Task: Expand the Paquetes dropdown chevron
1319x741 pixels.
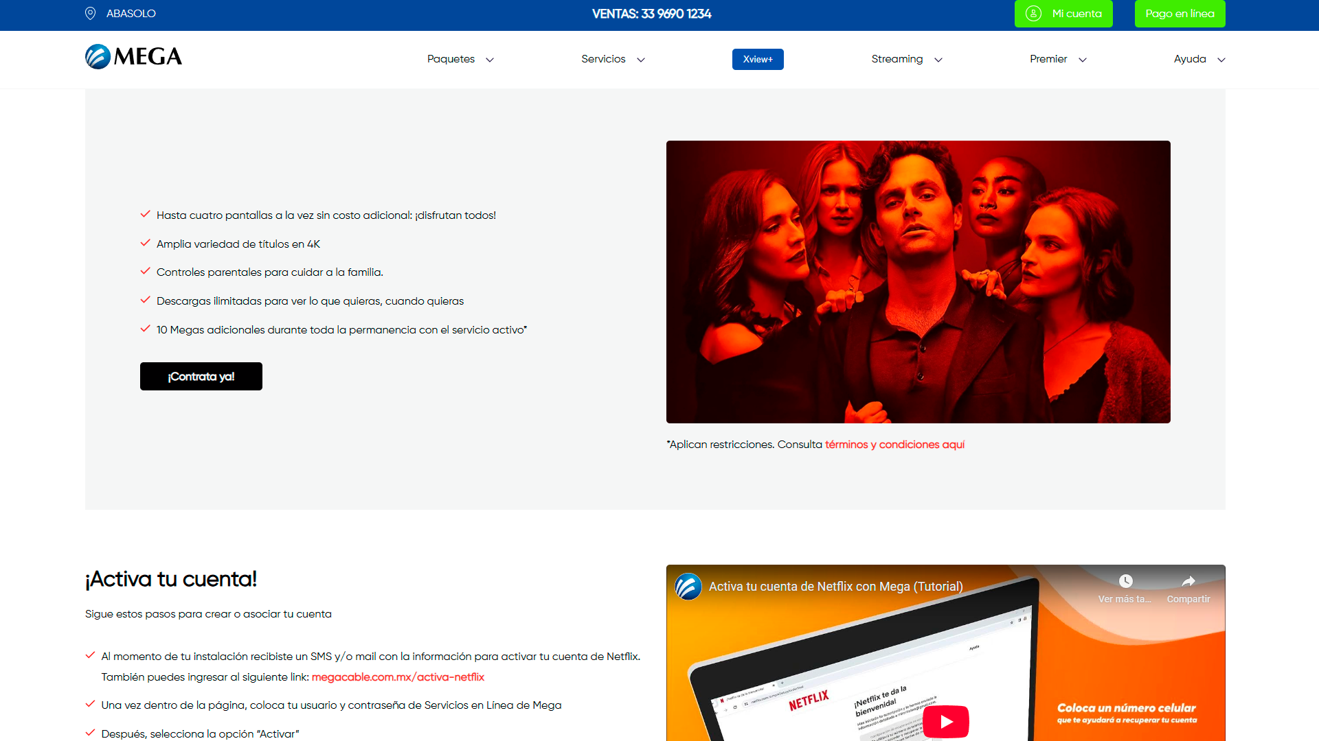Action: coord(490,60)
